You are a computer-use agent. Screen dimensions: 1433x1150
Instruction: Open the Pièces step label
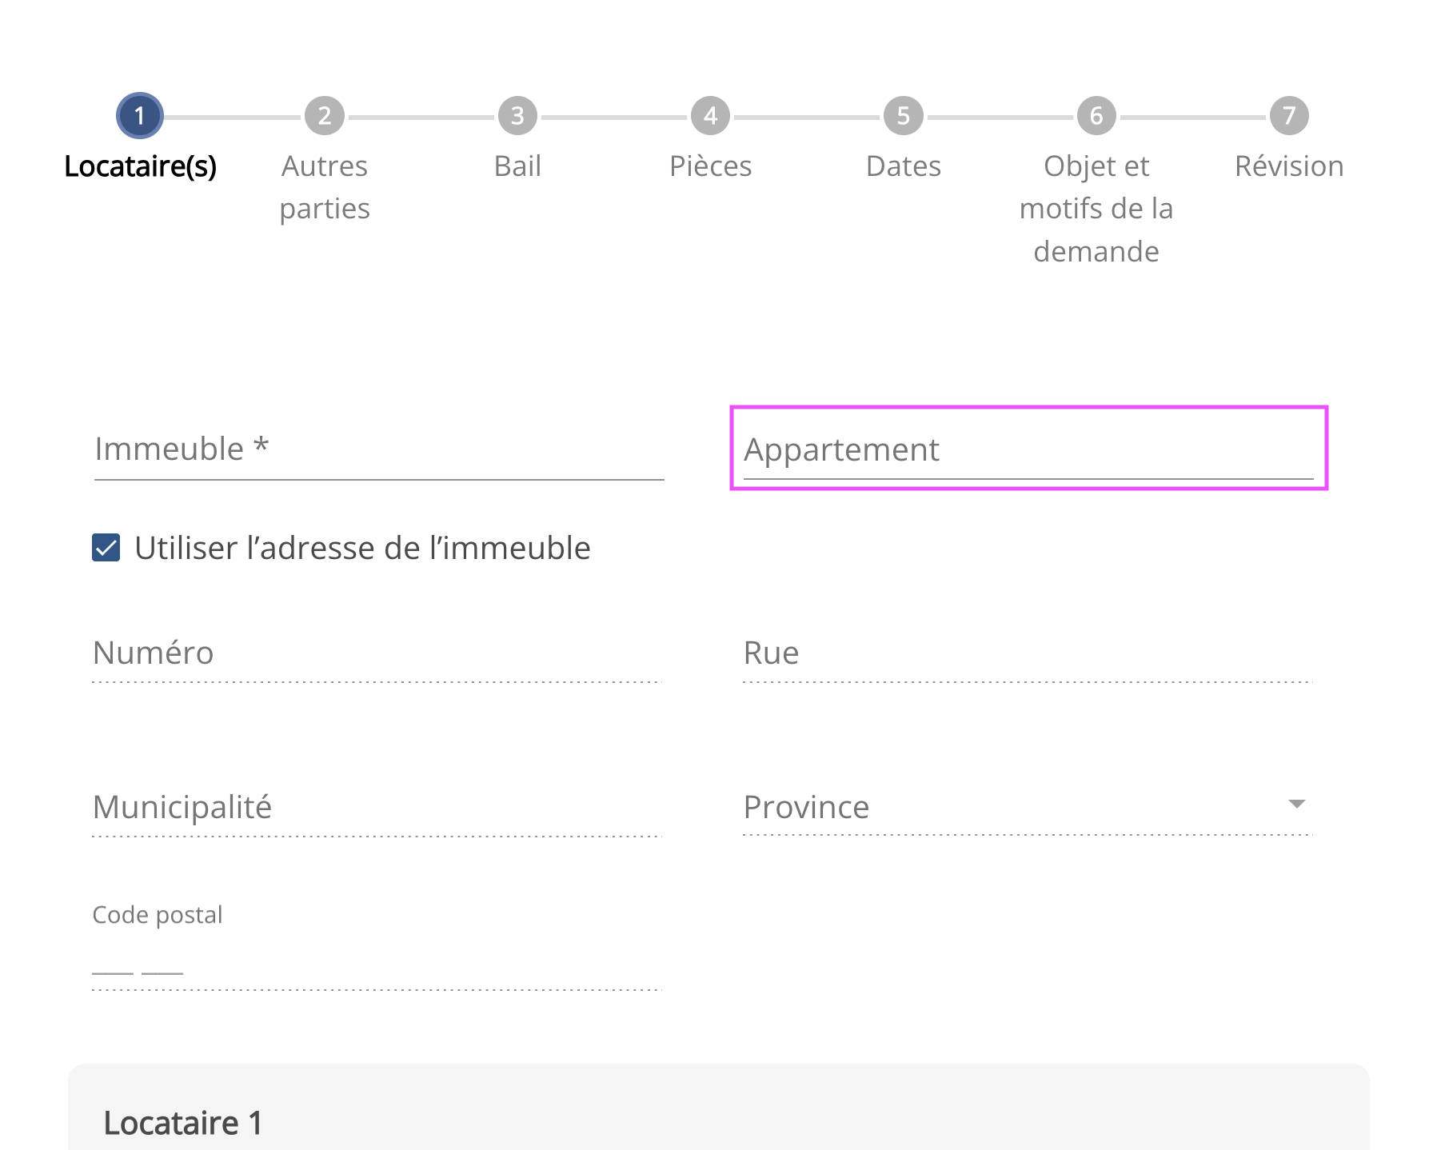coord(710,166)
